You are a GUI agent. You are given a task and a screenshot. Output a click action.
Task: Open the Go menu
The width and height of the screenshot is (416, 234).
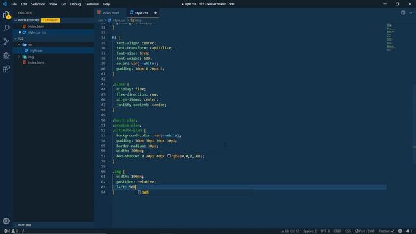[x=64, y=4]
